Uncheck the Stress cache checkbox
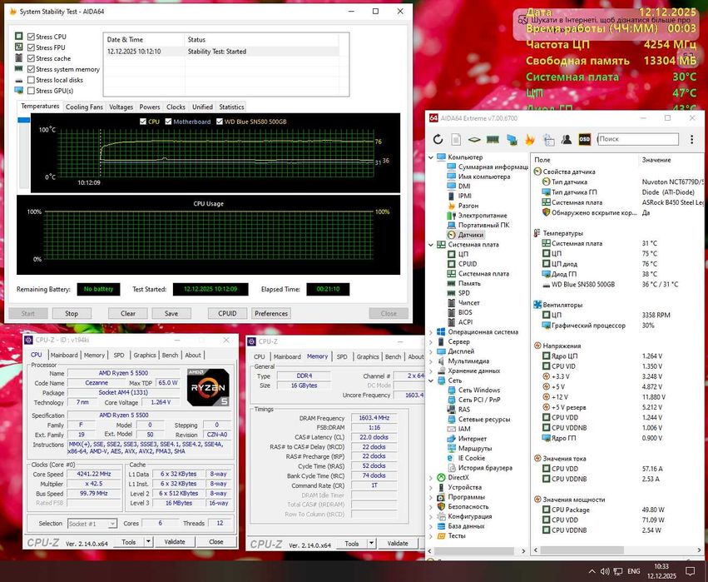The height and width of the screenshot is (582, 708). (x=31, y=58)
